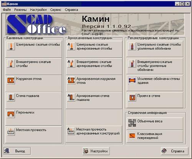The image size is (192, 159).
Task: Choose the Армированная наружная стена icon
Action: pos(71,80)
